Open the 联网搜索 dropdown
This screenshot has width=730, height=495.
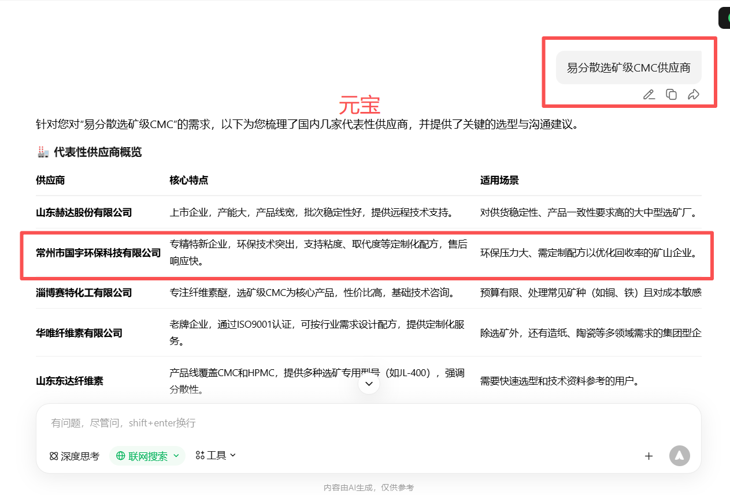(147, 456)
